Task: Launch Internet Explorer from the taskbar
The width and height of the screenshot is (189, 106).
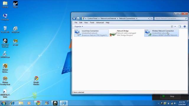Action: [12, 103]
